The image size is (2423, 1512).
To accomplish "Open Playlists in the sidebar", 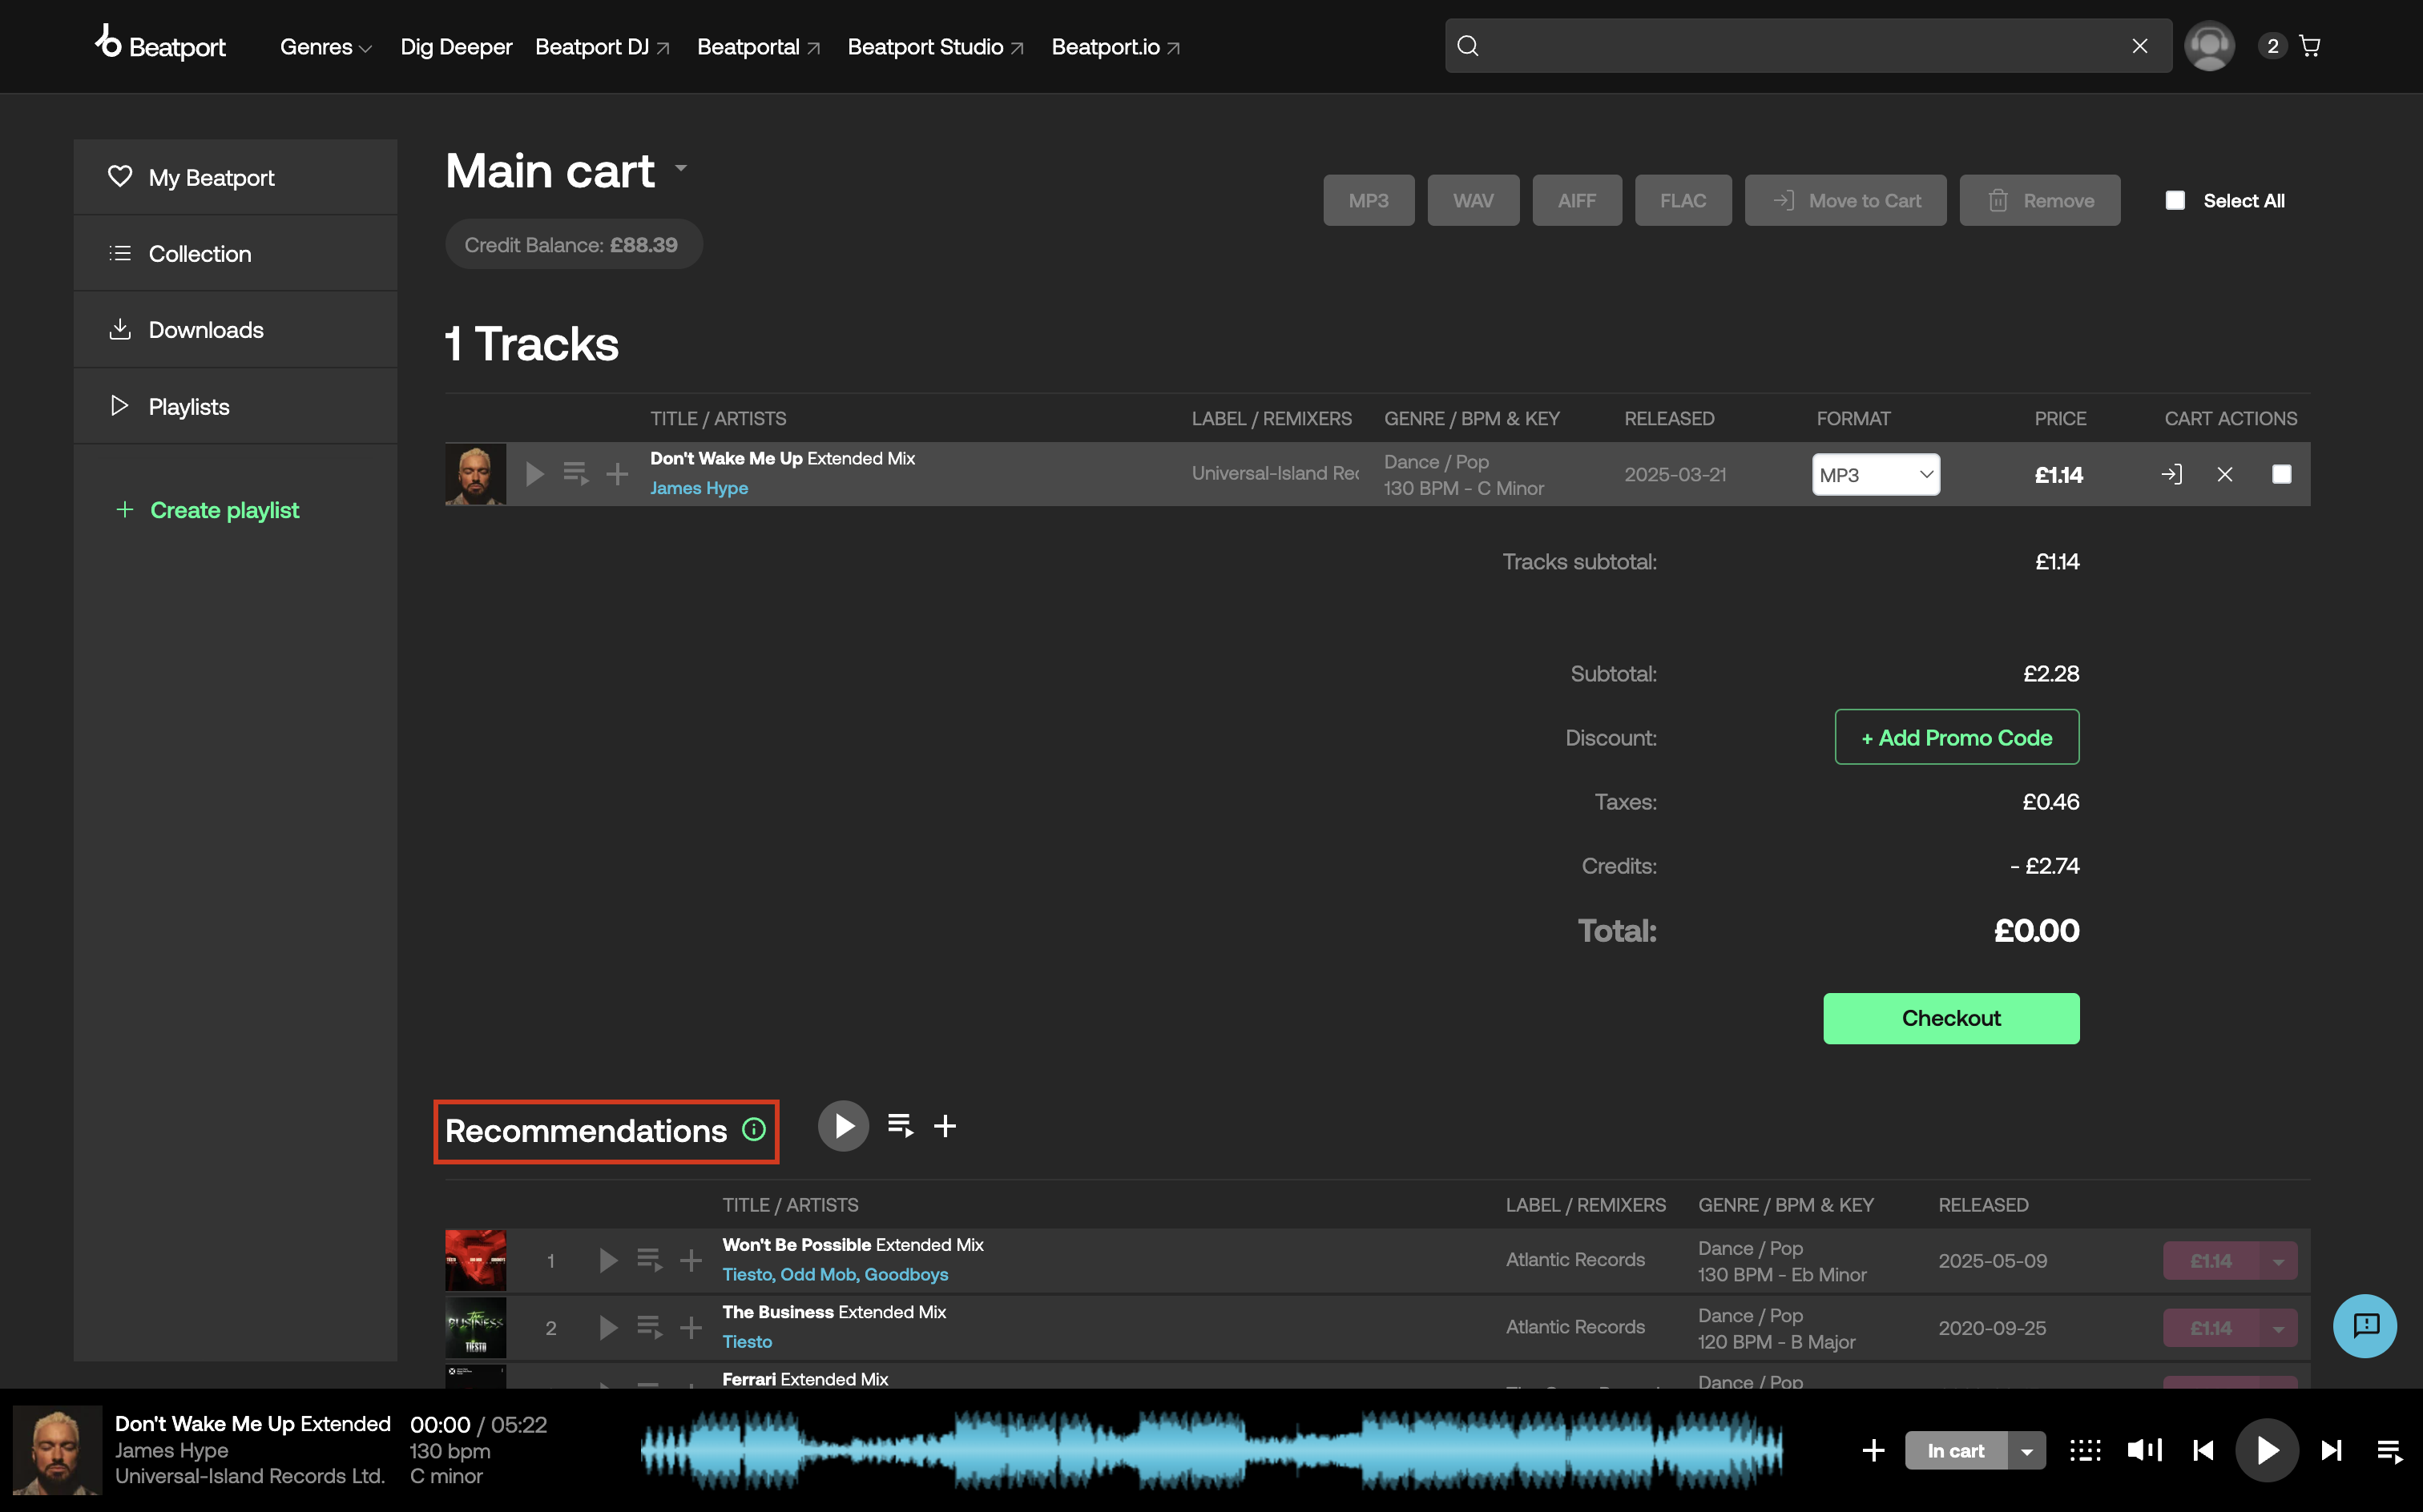I will point(235,406).
